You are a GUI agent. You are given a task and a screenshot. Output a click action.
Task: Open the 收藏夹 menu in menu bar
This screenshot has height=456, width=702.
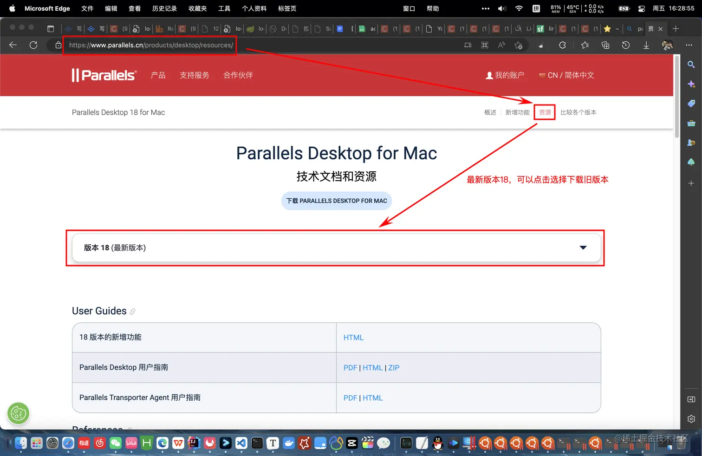click(x=197, y=8)
